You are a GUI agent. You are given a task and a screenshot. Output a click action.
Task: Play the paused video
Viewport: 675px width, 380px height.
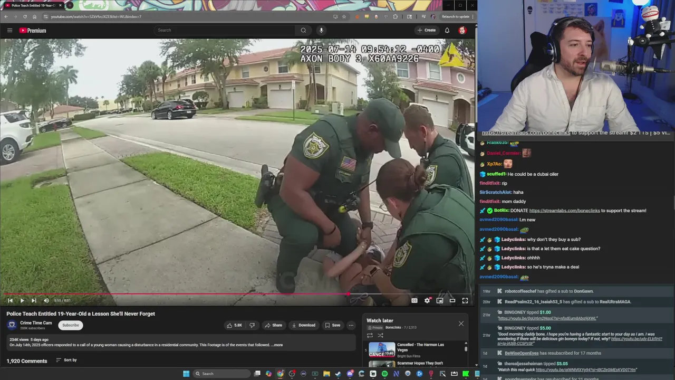tap(22, 300)
